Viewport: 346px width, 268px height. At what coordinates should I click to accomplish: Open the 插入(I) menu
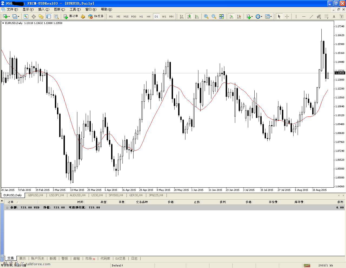coord(44,9)
